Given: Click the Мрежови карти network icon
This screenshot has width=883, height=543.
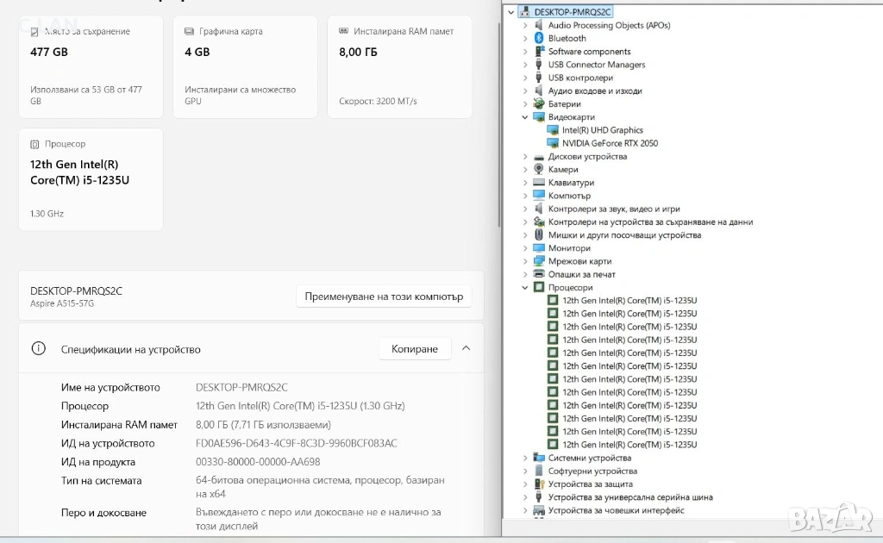Looking at the screenshot, I should click(539, 261).
